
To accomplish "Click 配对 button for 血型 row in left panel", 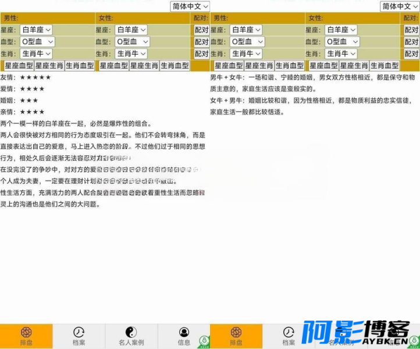I will (201, 41).
